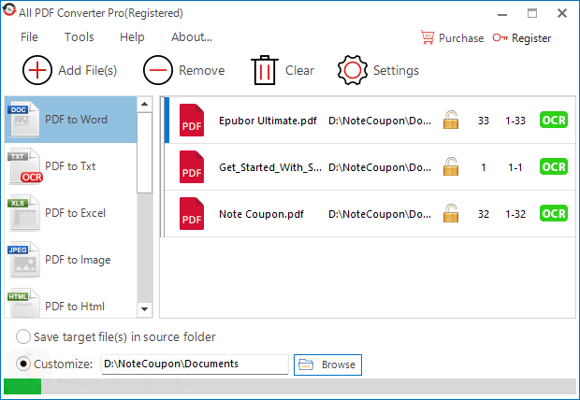580x400 pixels.
Task: Click the Clear trash can icon
Action: tap(265, 70)
